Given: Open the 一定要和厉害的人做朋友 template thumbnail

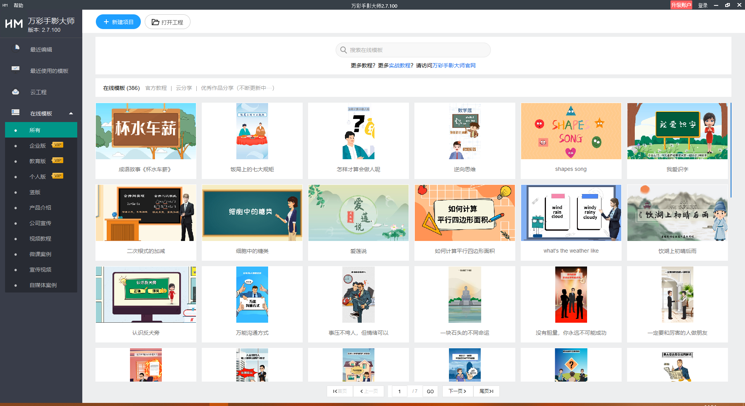Looking at the screenshot, I should [x=677, y=294].
